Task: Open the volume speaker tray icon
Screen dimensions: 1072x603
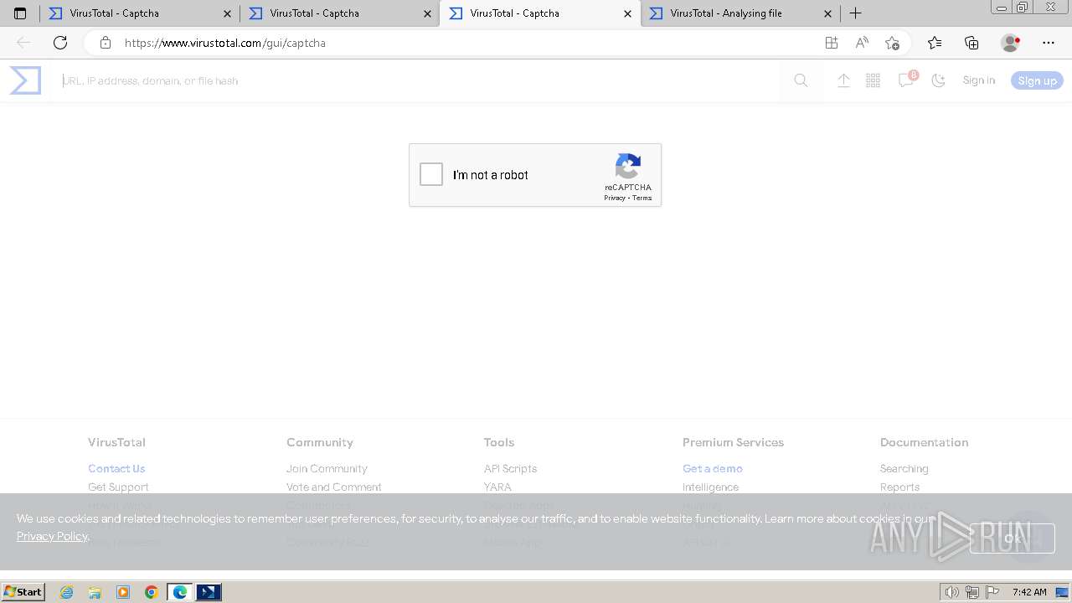Action: 952,592
